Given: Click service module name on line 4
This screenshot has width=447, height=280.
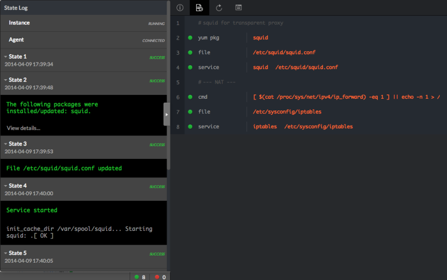Looking at the screenshot, I should [208, 67].
